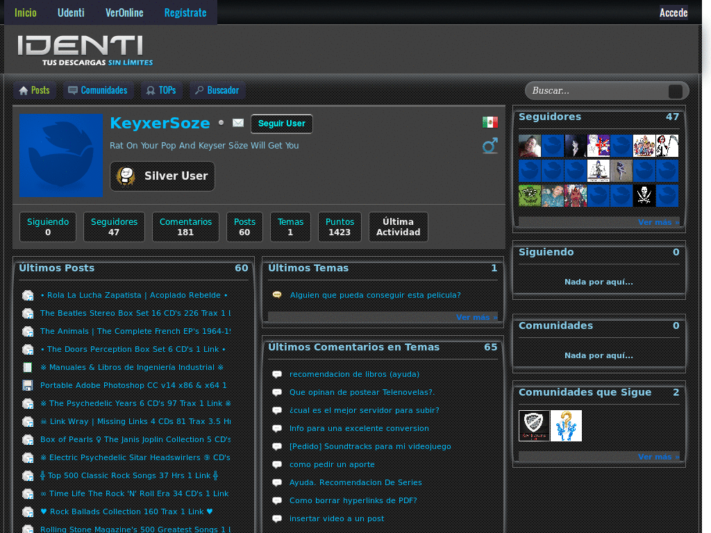Click the Mexico flag icon
The image size is (711, 533).
[490, 122]
